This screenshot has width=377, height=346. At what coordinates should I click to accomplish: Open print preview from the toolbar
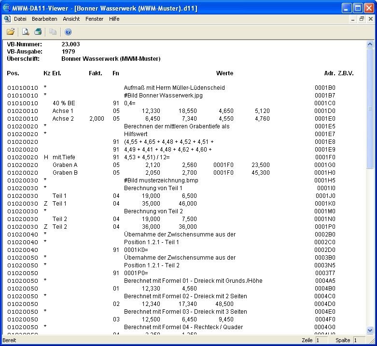click(26, 32)
